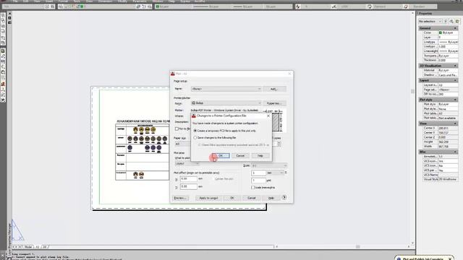
Task: Toggle the Center the plot checkbox
Action: tap(213, 179)
